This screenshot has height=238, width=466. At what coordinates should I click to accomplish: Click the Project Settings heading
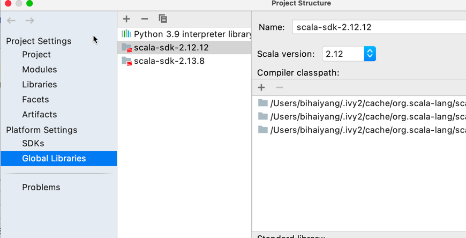39,41
